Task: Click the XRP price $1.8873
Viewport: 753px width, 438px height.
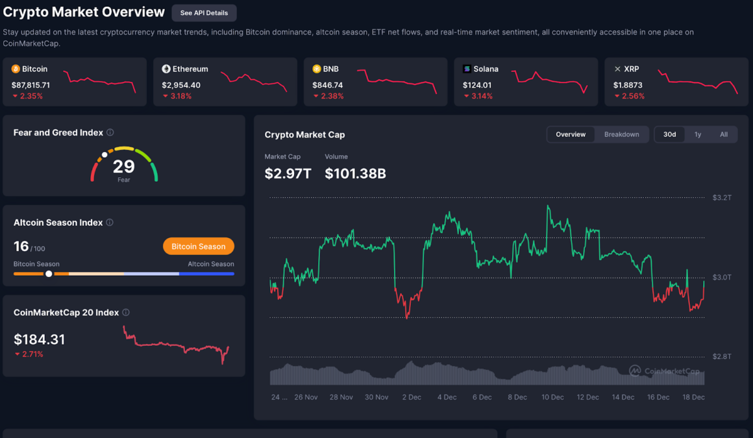Action: click(628, 85)
